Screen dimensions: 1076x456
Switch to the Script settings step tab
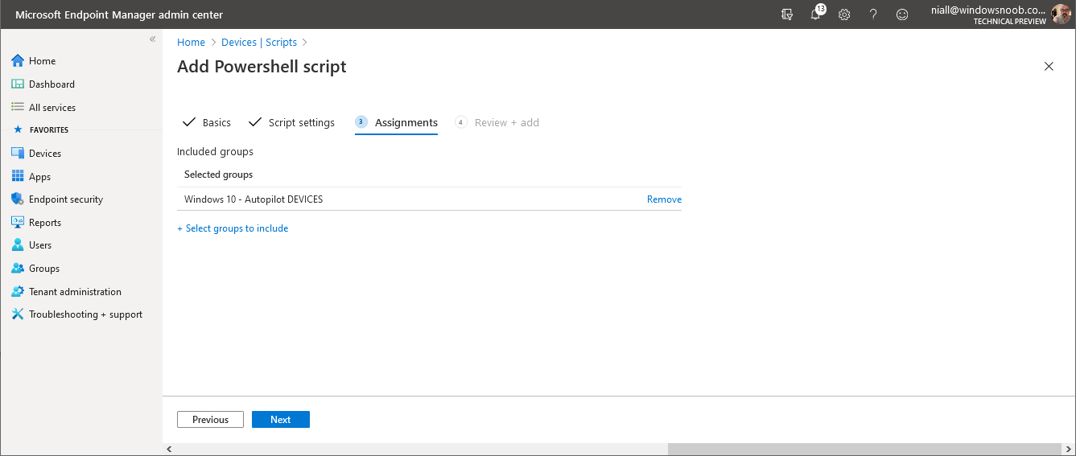point(291,122)
